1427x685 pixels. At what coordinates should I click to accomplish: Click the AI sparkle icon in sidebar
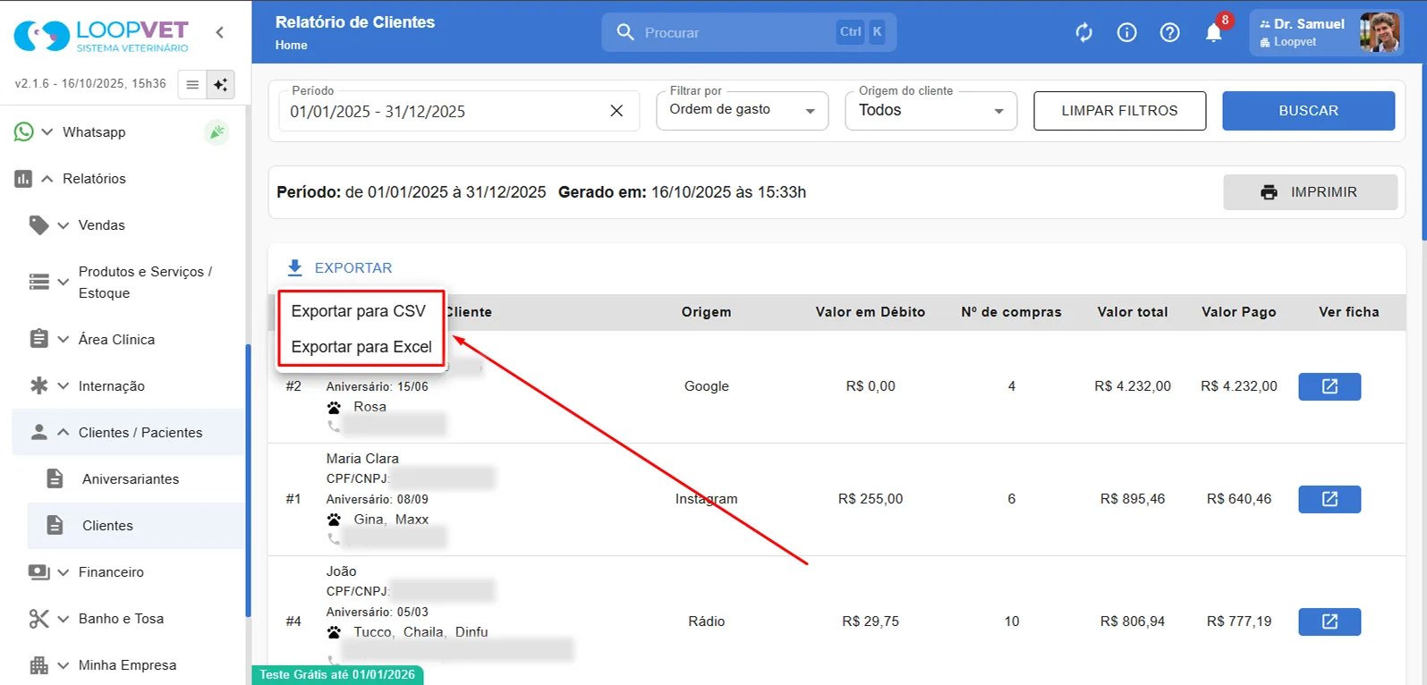tap(220, 84)
